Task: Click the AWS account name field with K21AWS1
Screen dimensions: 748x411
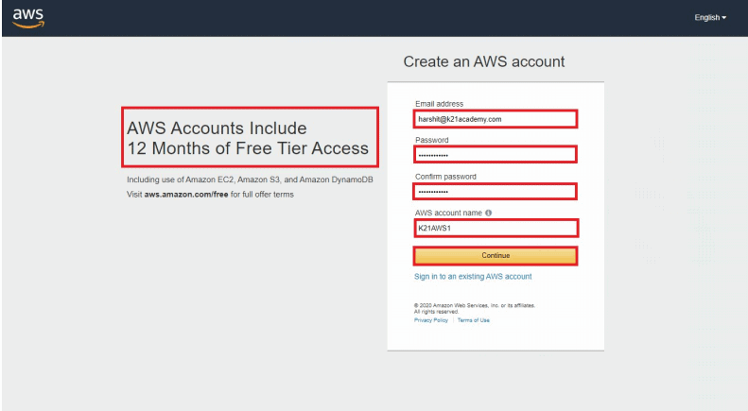Action: (x=495, y=229)
